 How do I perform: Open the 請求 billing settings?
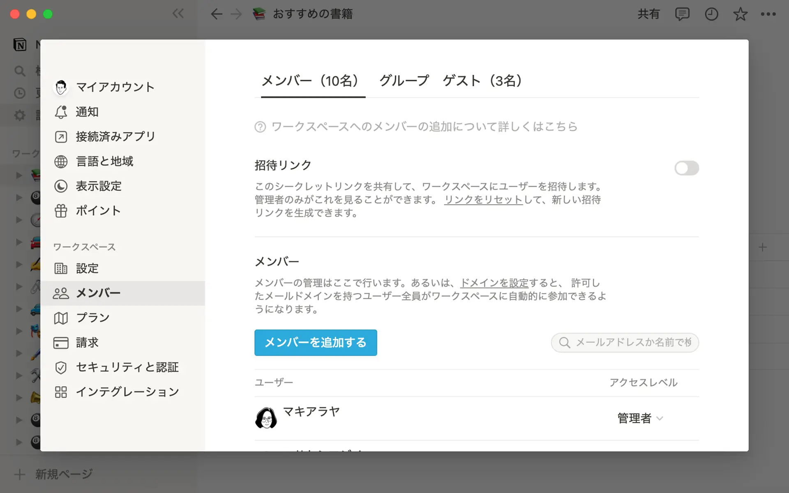pos(87,342)
